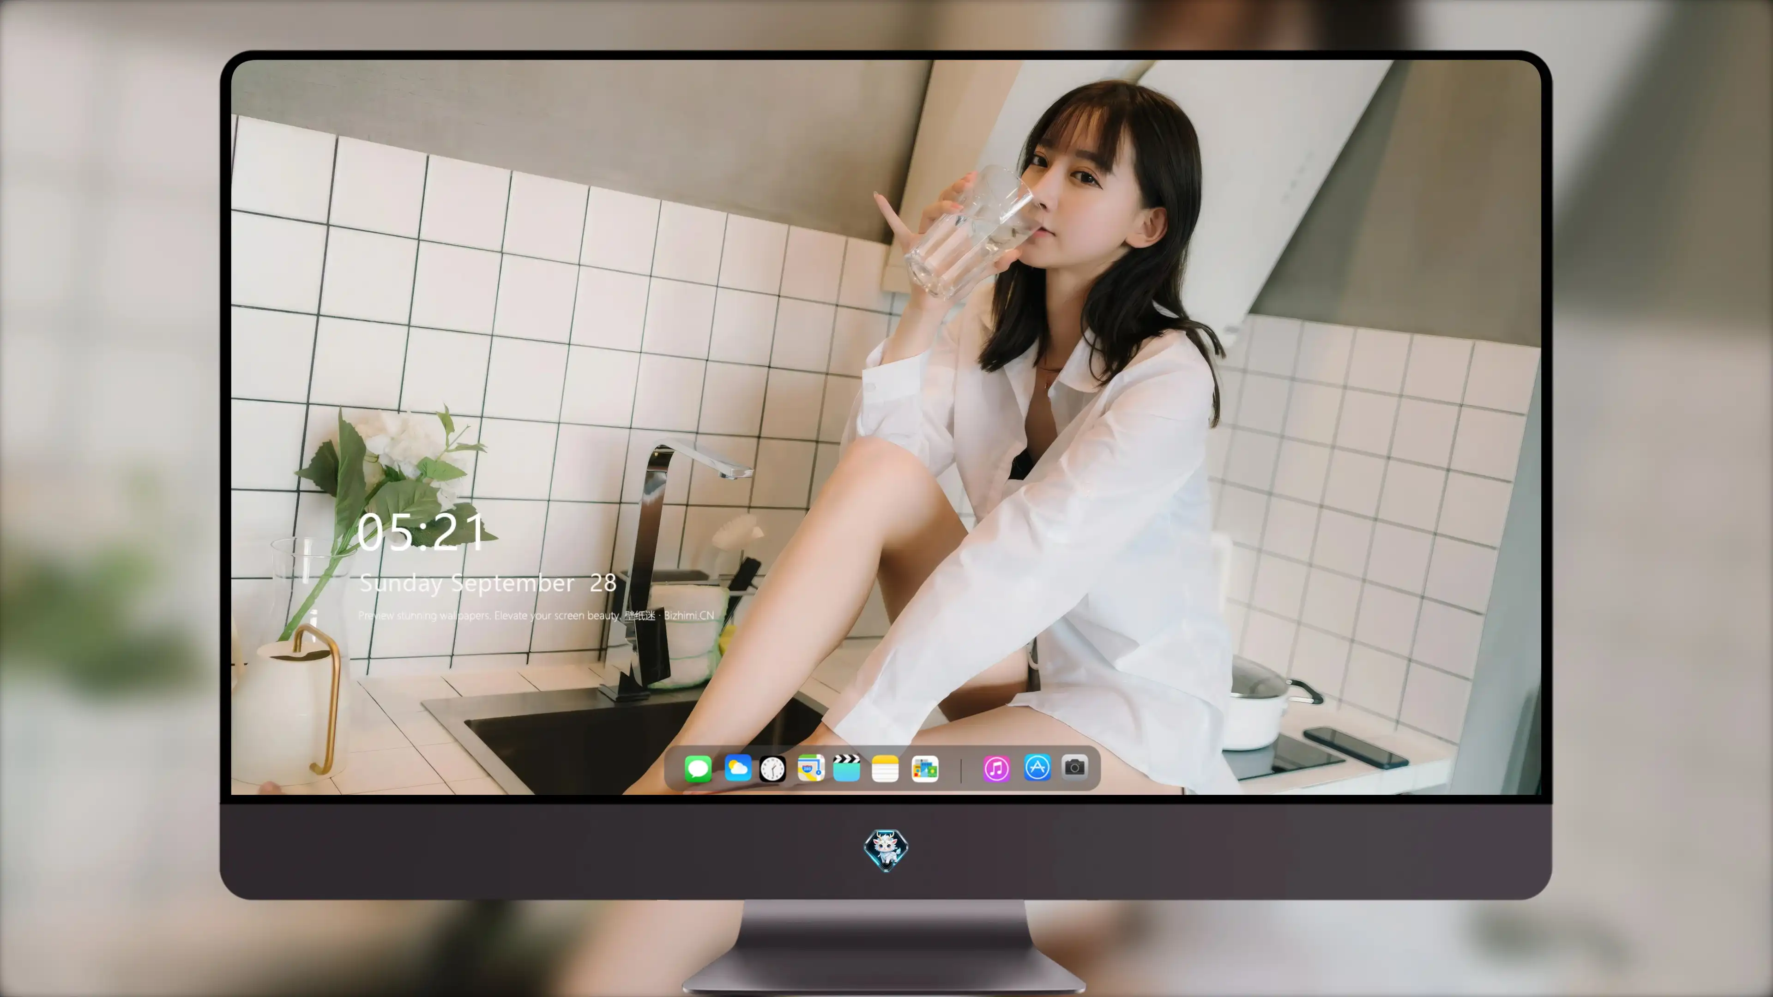Open the Notes app in the dock

coord(885,768)
